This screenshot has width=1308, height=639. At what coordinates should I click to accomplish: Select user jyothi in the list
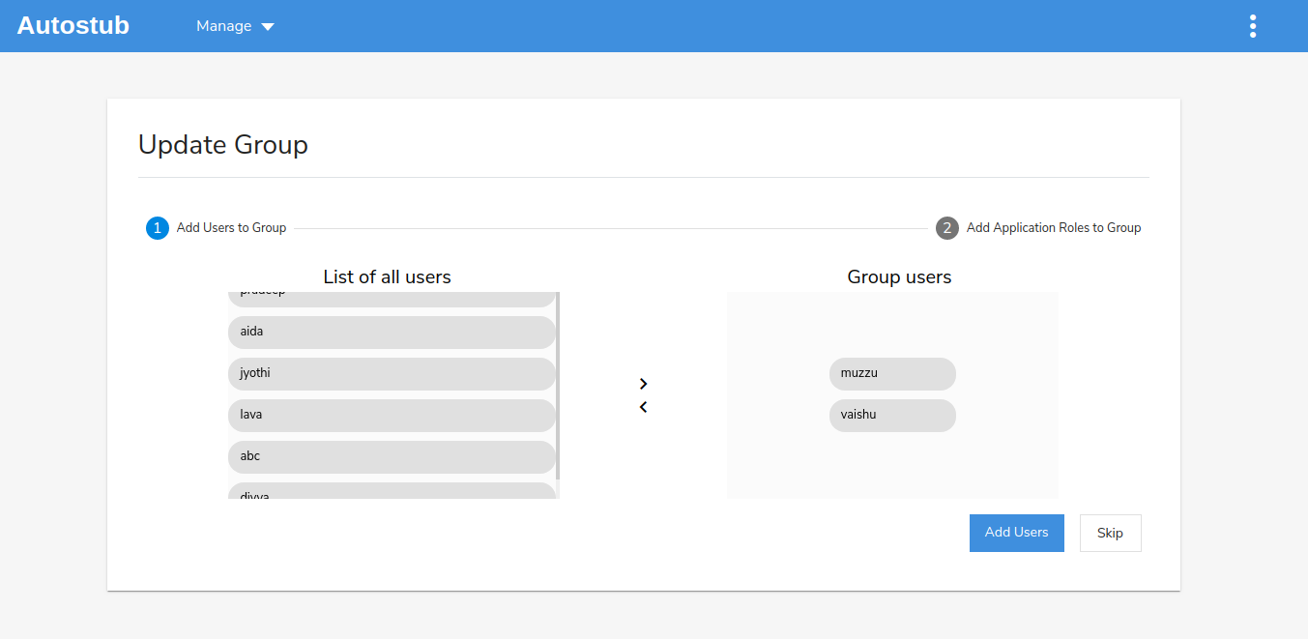point(392,373)
